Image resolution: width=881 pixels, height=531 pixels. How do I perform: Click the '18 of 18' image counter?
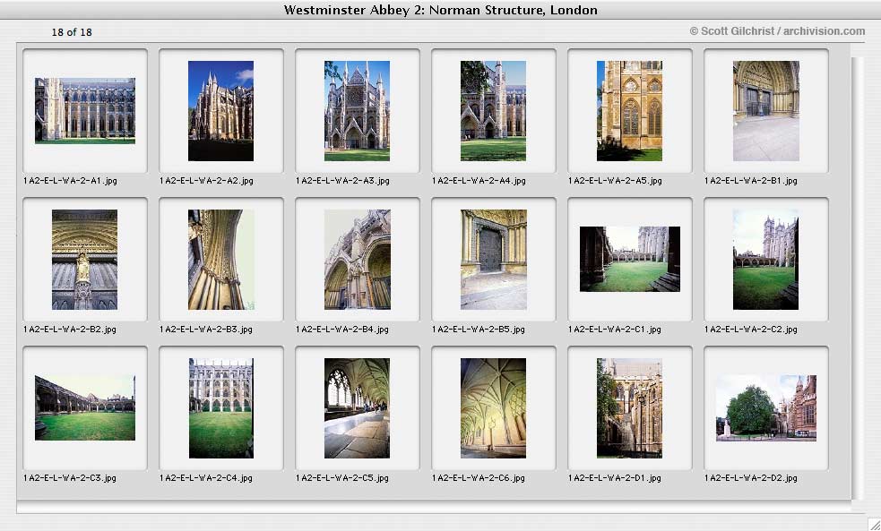tap(72, 32)
